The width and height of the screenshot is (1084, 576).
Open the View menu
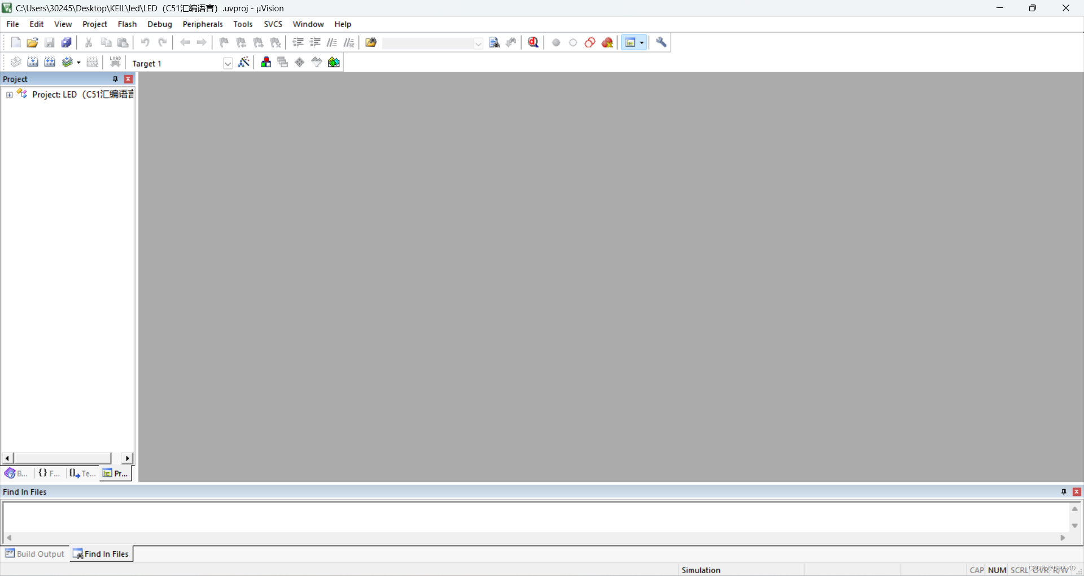tap(63, 24)
